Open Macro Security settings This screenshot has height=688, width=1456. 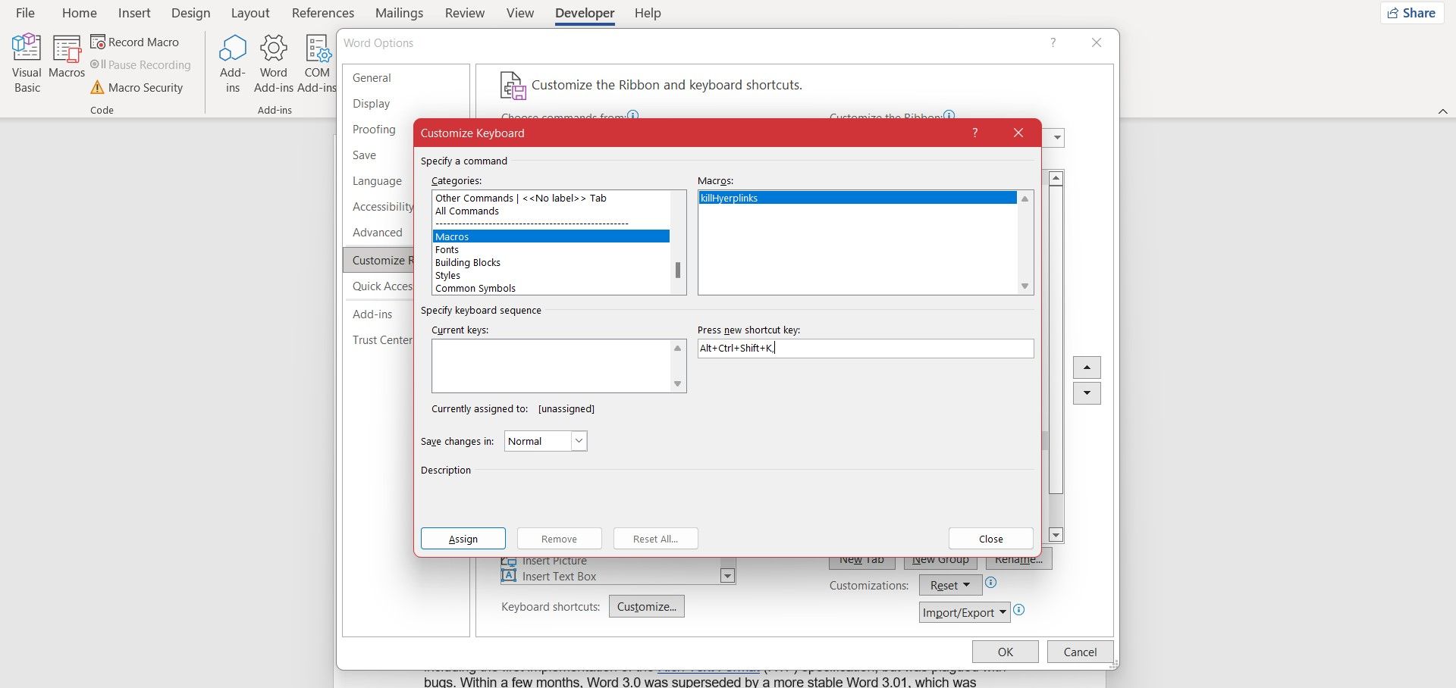coord(137,88)
